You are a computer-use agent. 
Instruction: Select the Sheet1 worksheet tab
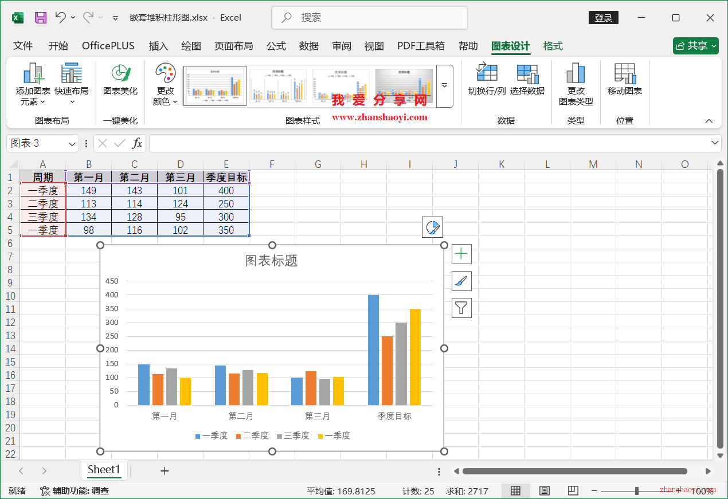[104, 470]
